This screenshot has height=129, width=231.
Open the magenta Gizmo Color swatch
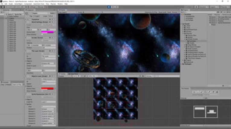47,32
